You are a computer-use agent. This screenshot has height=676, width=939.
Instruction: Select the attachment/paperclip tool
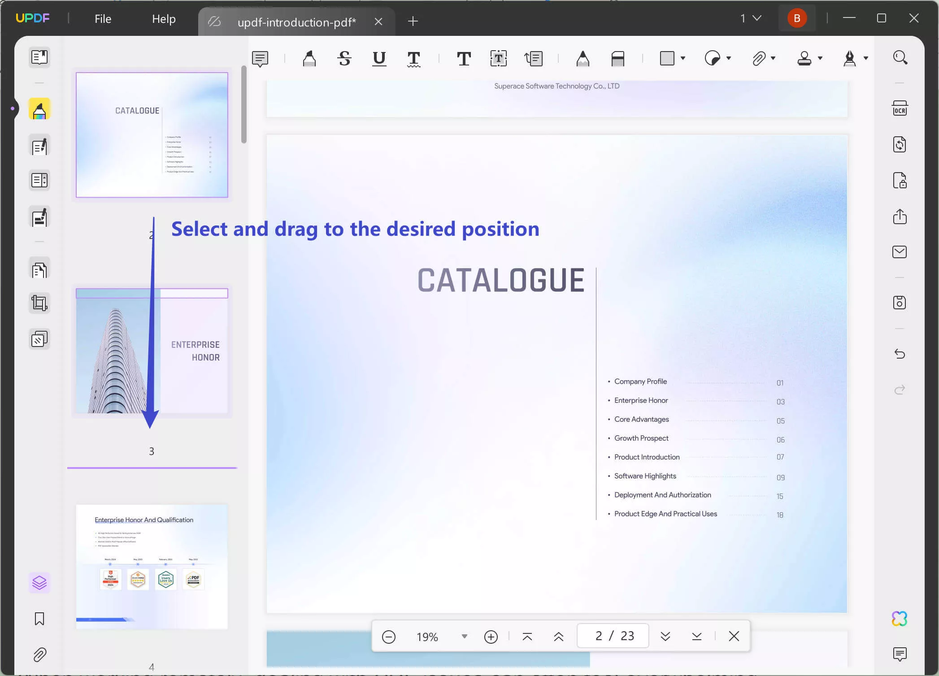[759, 57]
